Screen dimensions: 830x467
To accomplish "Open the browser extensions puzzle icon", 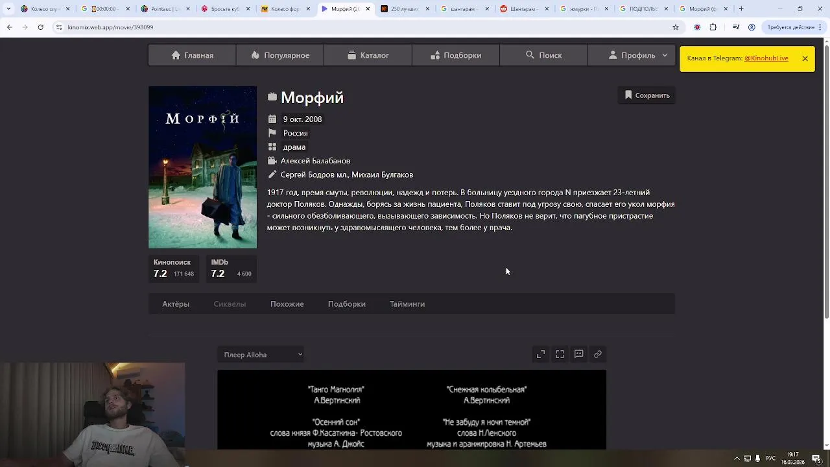I will [713, 27].
